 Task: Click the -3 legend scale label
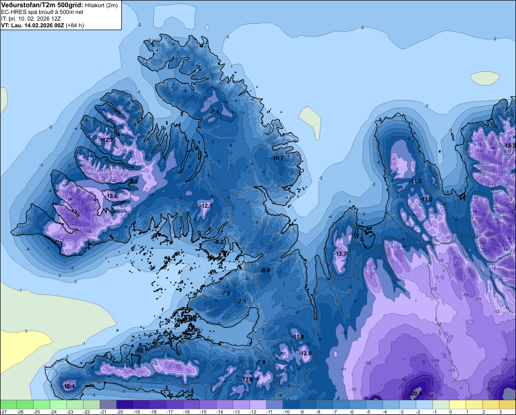coord(401,412)
